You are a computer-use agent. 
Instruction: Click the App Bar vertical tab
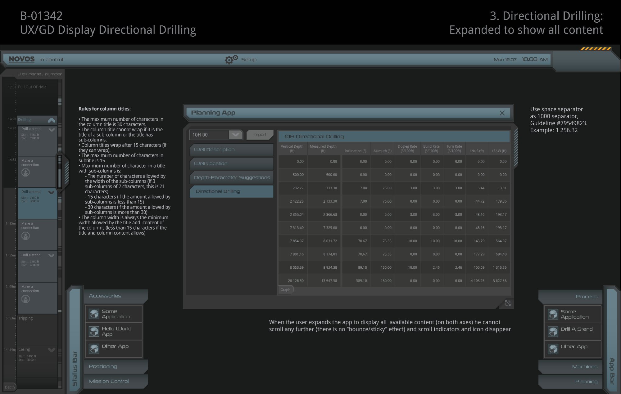pyautogui.click(x=612, y=340)
